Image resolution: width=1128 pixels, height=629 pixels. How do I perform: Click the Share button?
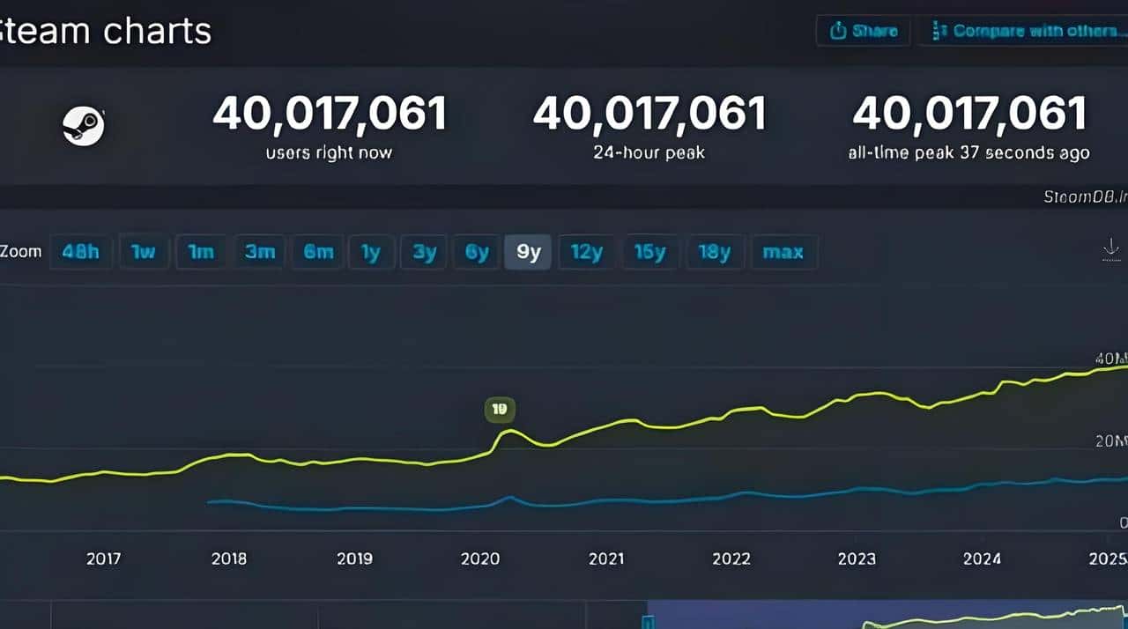862,29
